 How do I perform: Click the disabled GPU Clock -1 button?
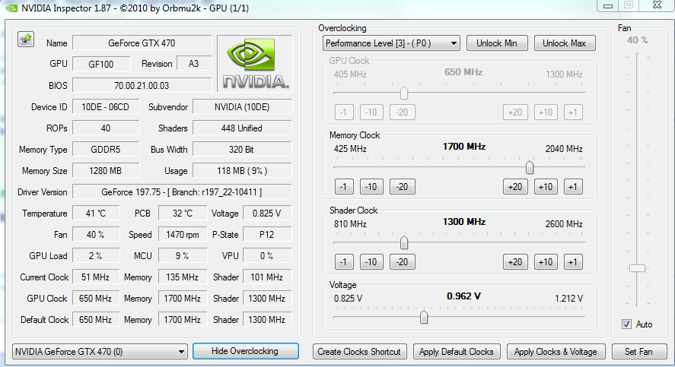[344, 112]
